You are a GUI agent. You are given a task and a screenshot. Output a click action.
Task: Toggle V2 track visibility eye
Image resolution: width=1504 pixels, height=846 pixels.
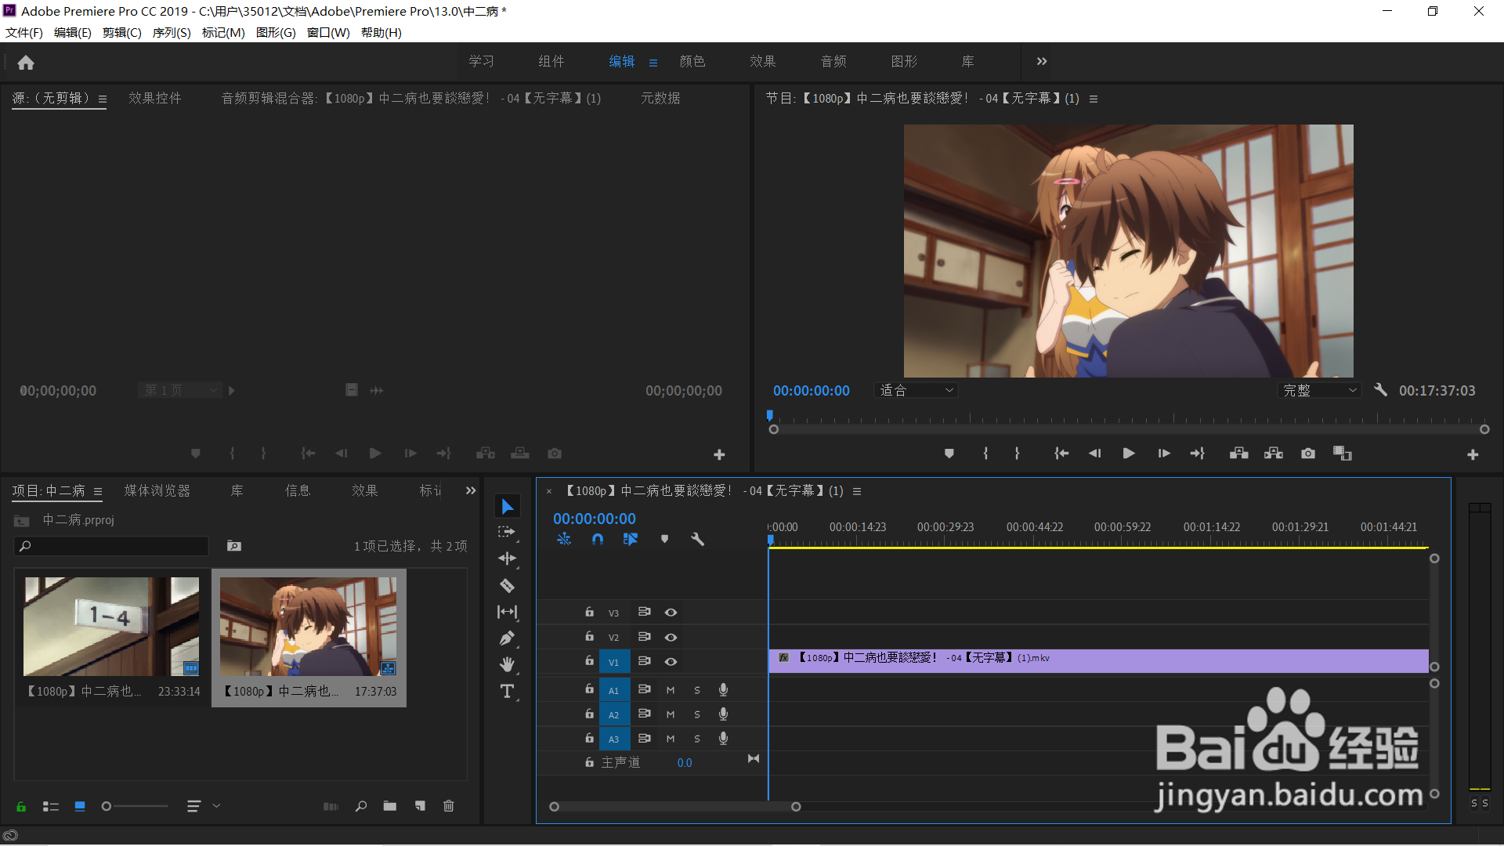pyautogui.click(x=671, y=638)
